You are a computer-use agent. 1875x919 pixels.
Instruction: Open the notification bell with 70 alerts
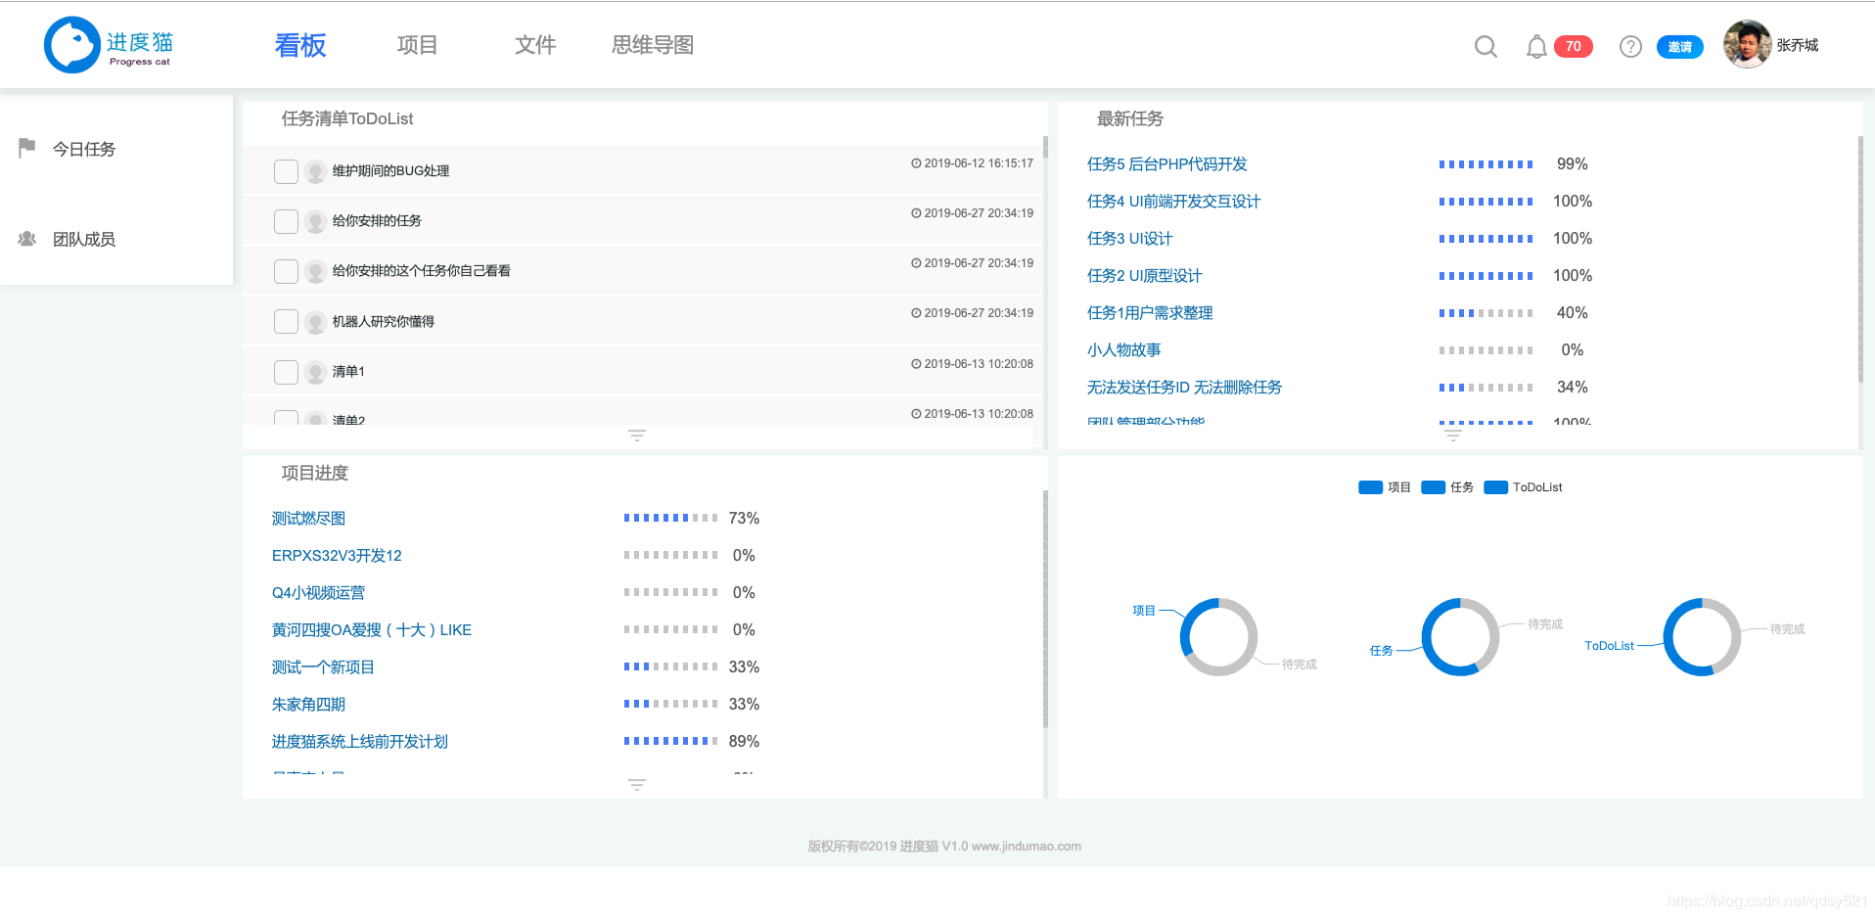point(1536,46)
